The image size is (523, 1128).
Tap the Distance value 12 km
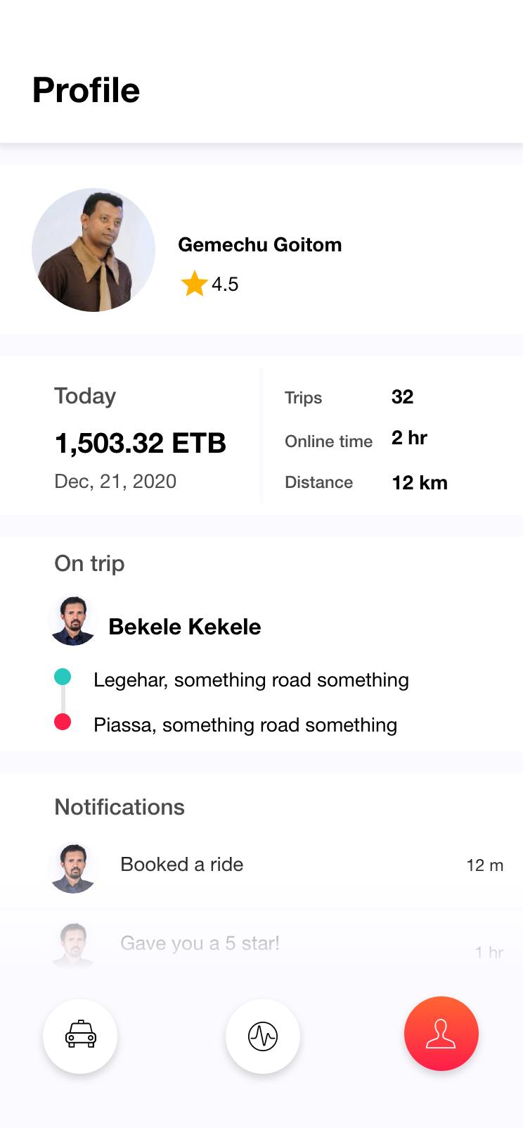tap(420, 482)
